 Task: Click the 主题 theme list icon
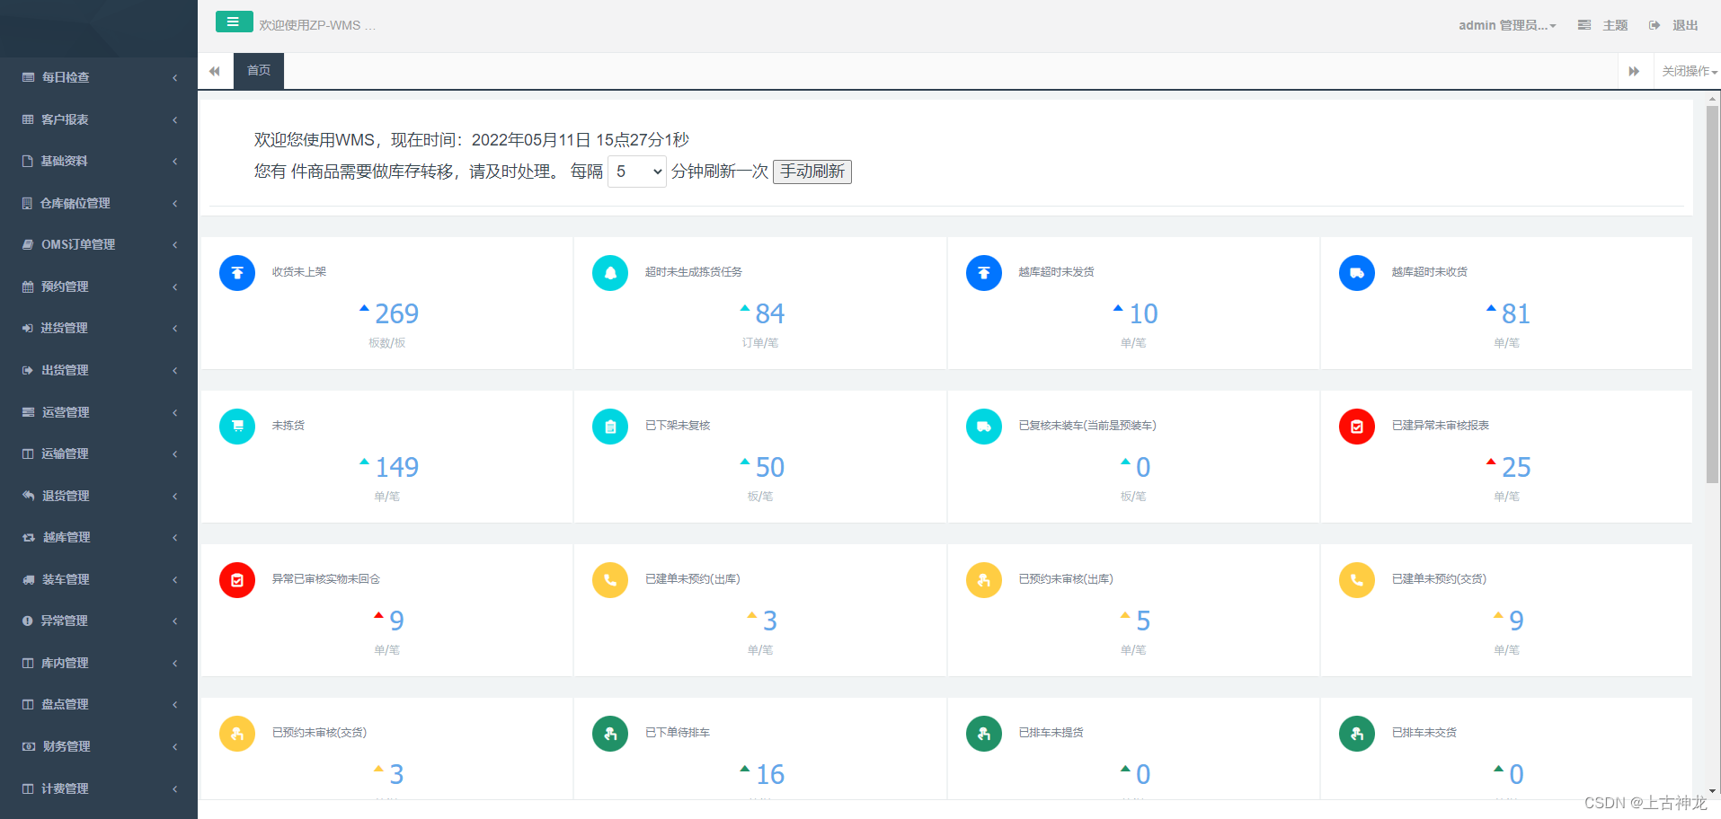tap(1584, 25)
